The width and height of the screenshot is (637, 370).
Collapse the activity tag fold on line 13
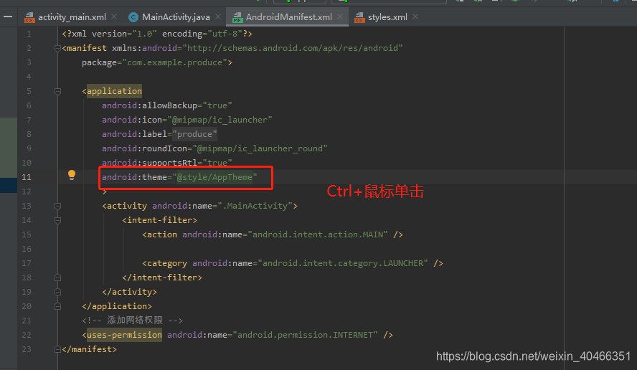coord(57,207)
